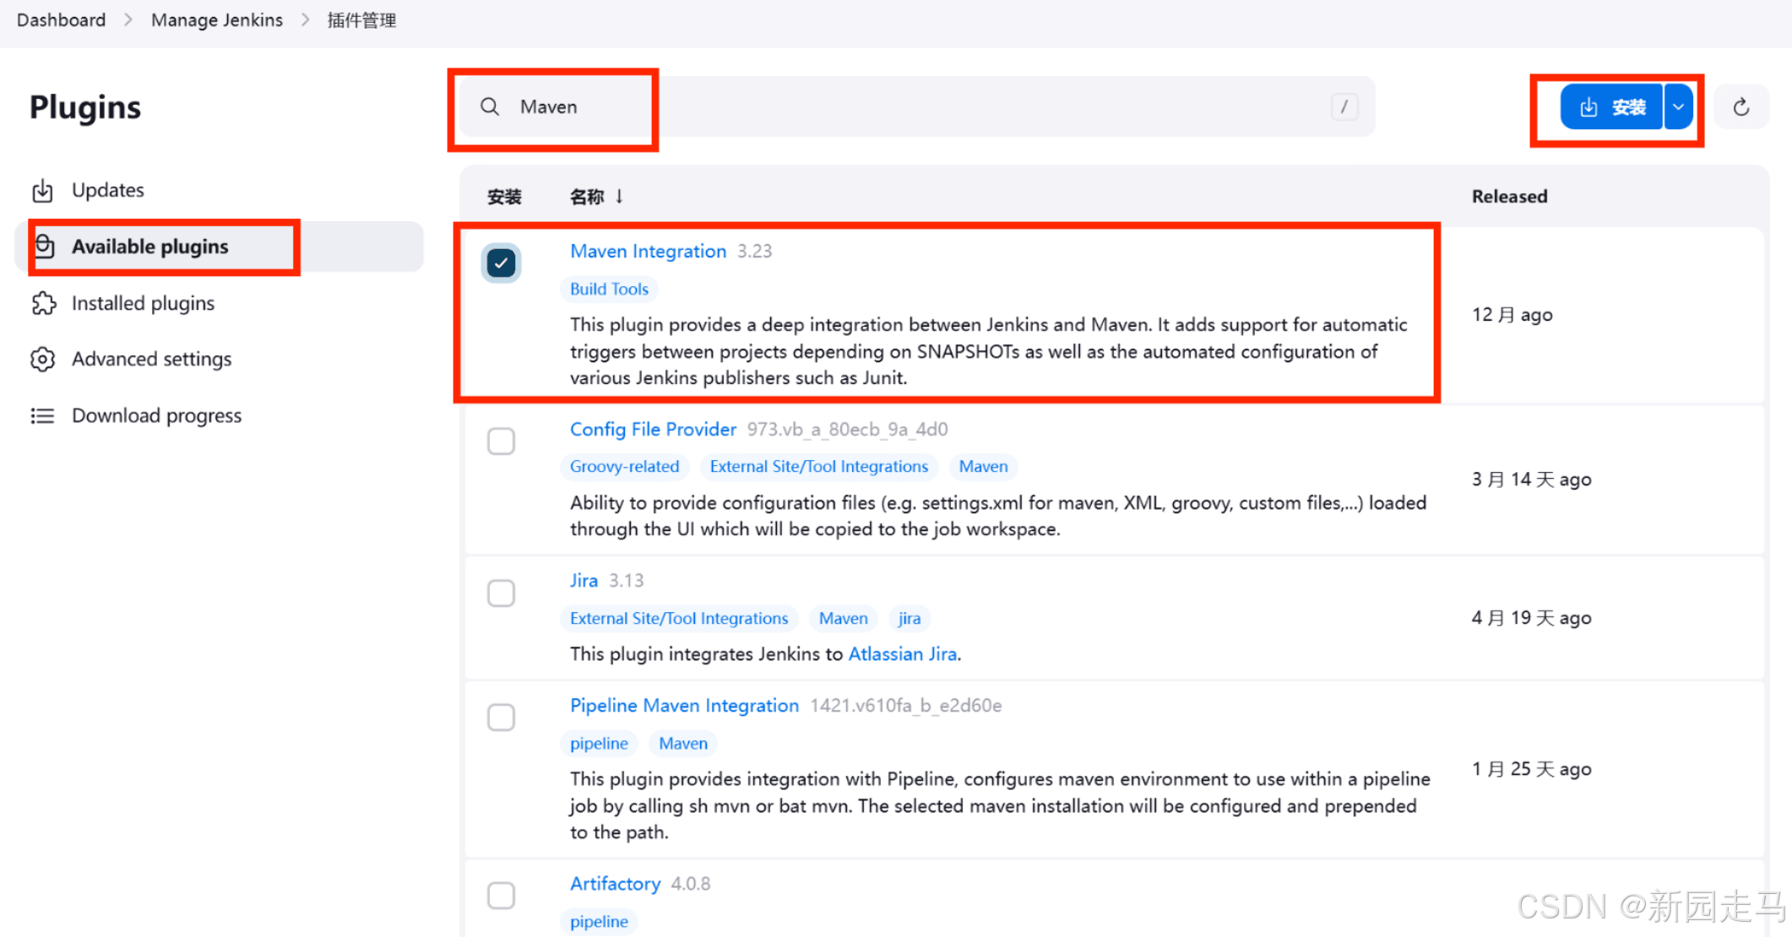Click the 安装 column header
The image size is (1792, 937).
coord(504,197)
